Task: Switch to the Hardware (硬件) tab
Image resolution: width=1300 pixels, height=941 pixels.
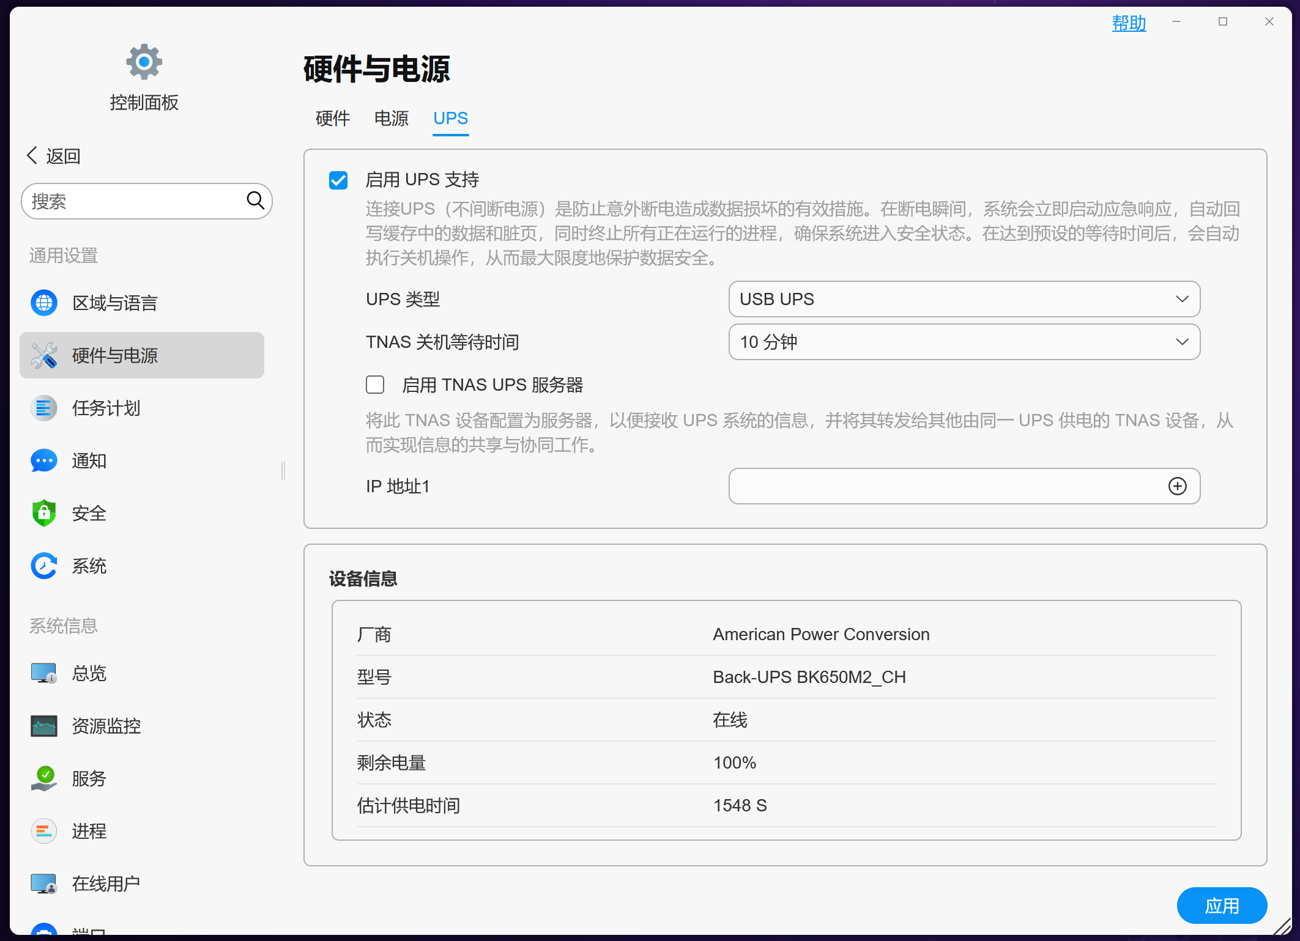Action: [x=333, y=118]
